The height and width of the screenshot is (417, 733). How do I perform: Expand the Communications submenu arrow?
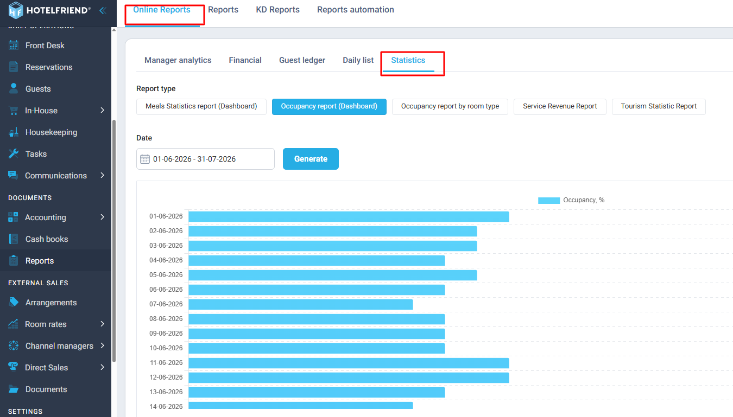pyautogui.click(x=103, y=176)
